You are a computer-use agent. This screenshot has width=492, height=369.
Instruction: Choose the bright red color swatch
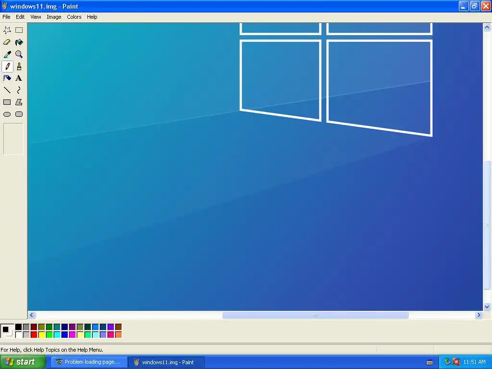coord(34,335)
